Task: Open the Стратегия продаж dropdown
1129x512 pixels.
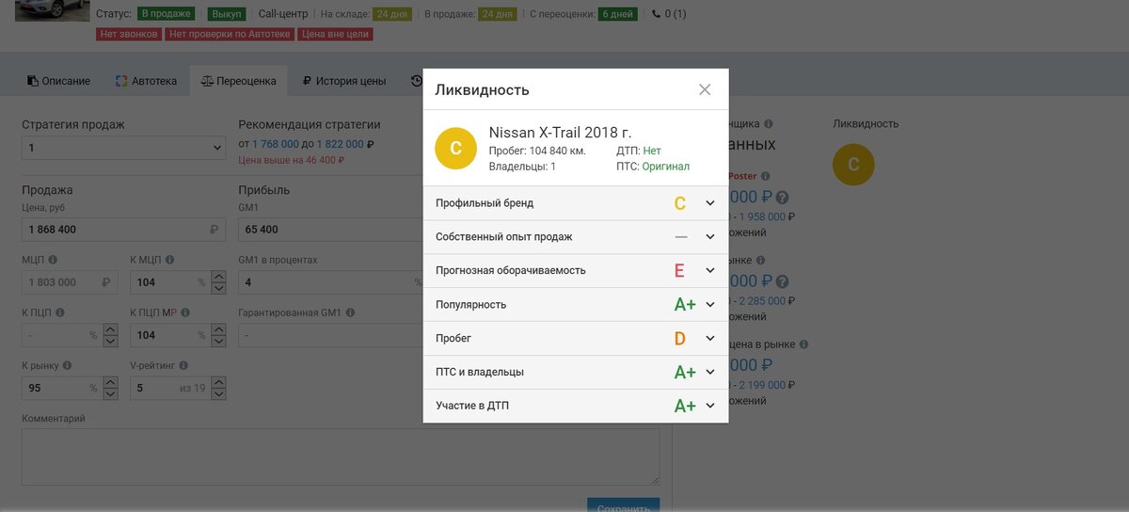Action: pyautogui.click(x=123, y=148)
